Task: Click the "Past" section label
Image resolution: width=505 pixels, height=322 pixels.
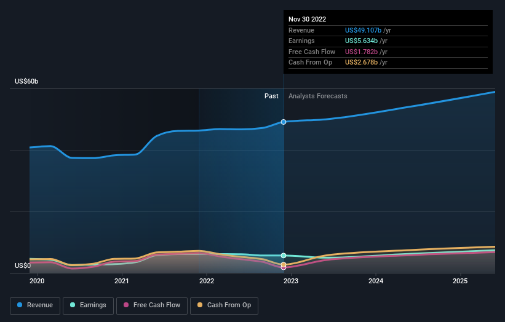Action: coord(271,96)
